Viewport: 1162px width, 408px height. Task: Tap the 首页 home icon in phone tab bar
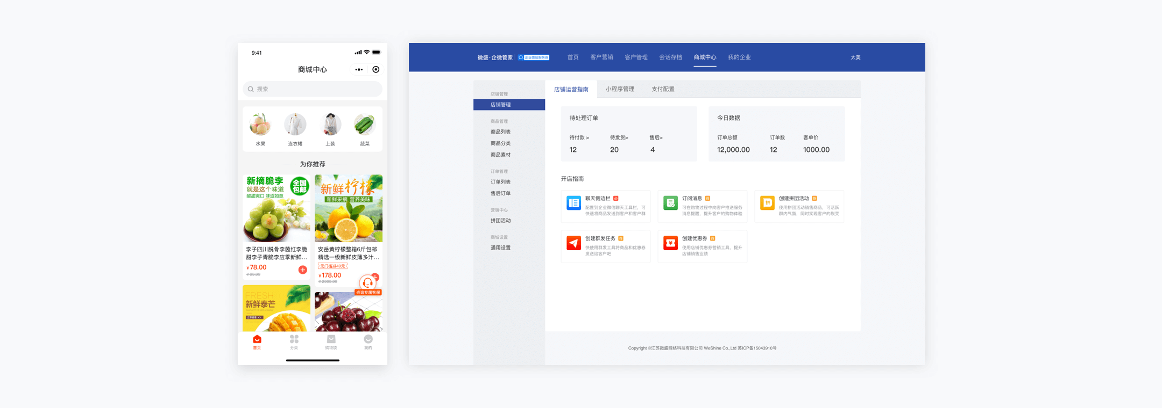pyautogui.click(x=257, y=339)
